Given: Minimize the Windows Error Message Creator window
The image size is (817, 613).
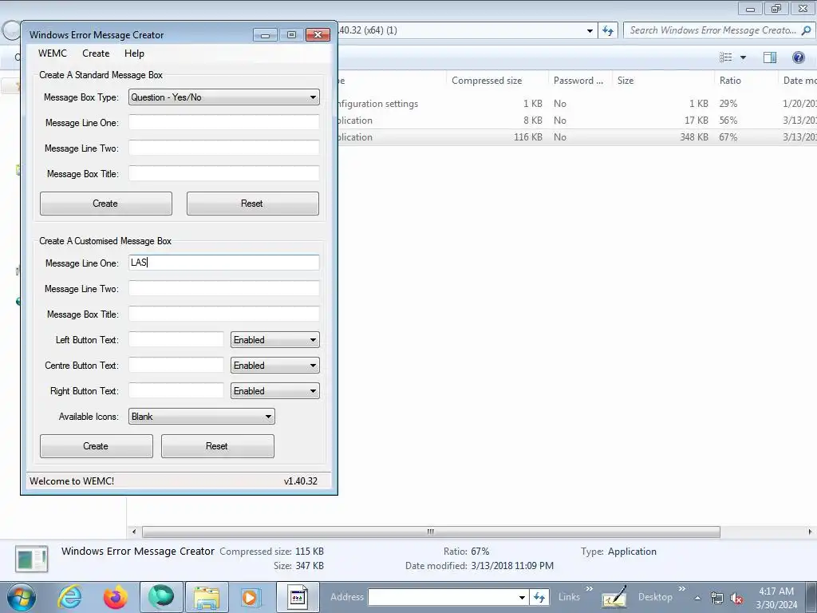Looking at the screenshot, I should [x=265, y=35].
